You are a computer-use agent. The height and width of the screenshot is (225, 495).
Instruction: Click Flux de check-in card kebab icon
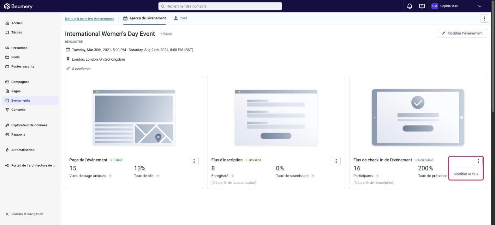coord(478,161)
